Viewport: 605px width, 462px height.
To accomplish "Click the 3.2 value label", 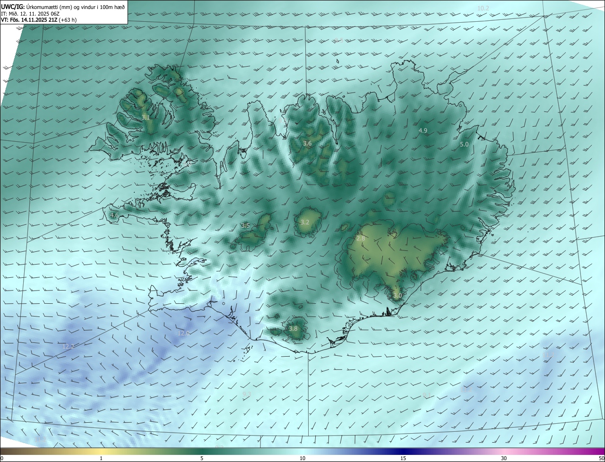I will [305, 222].
